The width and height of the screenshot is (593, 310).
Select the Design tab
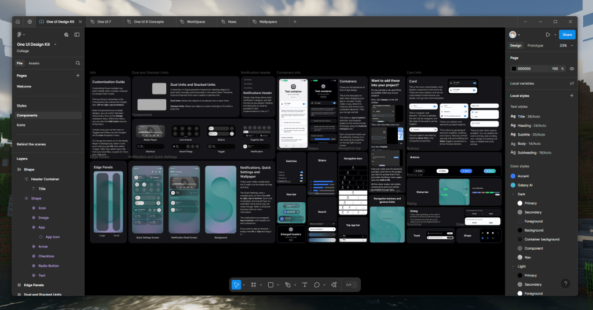click(x=515, y=45)
